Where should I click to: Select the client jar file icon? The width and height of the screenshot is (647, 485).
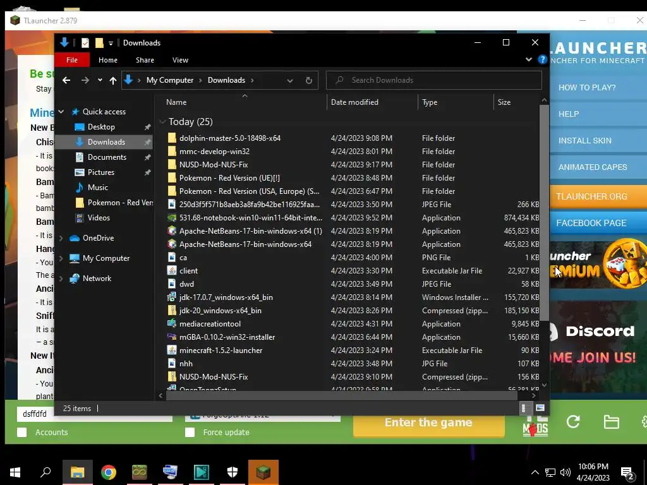click(172, 270)
